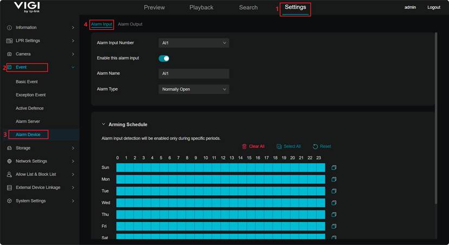Viewport: 449px width, 245px height.
Task: Click the Event sidebar icon
Action: coord(9,67)
